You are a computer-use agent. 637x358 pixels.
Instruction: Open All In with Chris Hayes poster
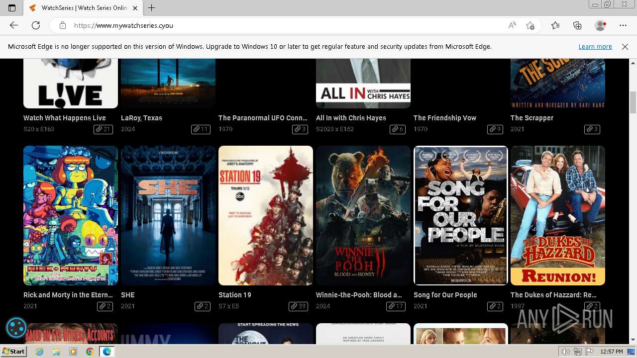[363, 84]
